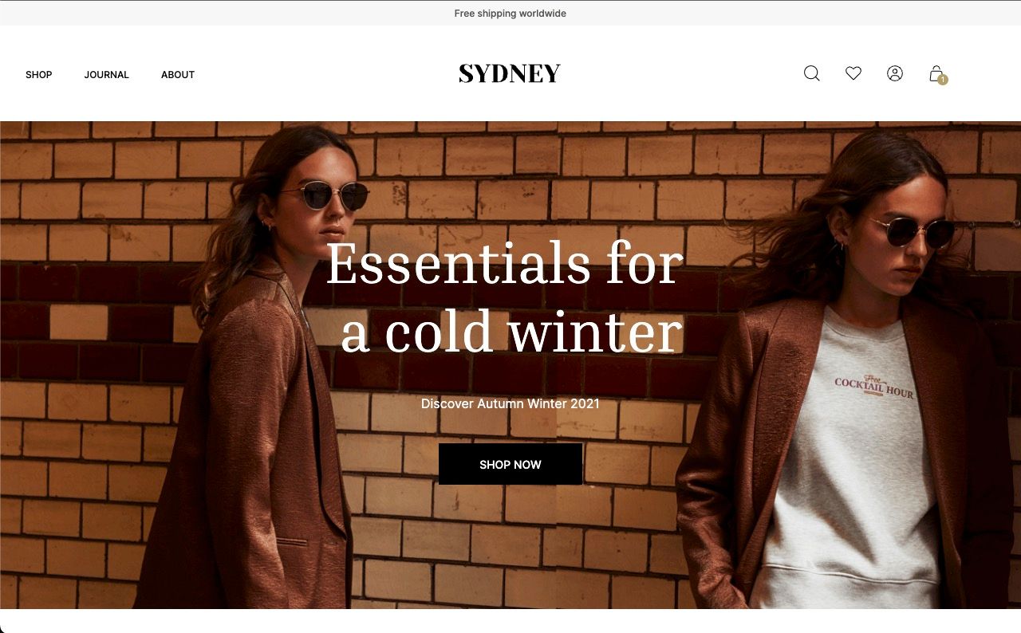Click the Free shipping worldwide banner

coord(510,13)
